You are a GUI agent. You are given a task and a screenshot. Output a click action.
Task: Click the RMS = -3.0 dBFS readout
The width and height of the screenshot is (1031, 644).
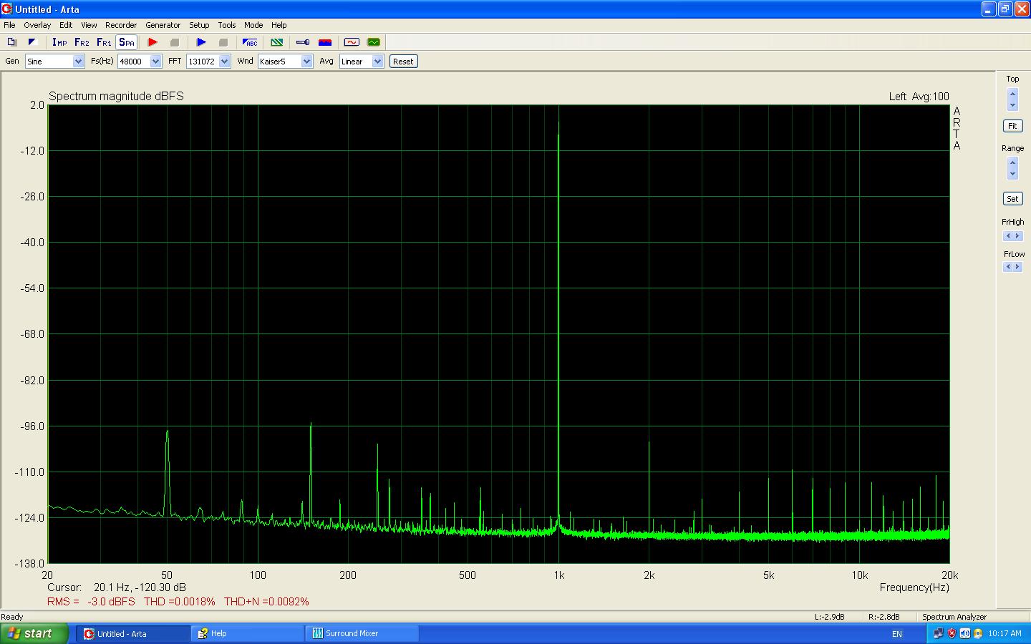tap(91, 602)
